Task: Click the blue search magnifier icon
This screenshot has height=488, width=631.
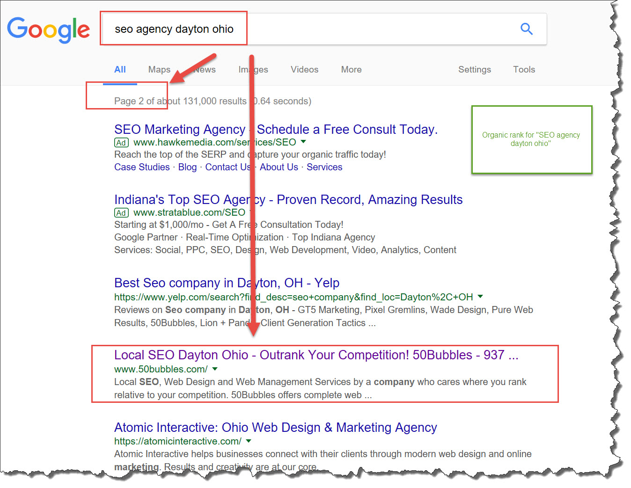Action: pyautogui.click(x=527, y=29)
